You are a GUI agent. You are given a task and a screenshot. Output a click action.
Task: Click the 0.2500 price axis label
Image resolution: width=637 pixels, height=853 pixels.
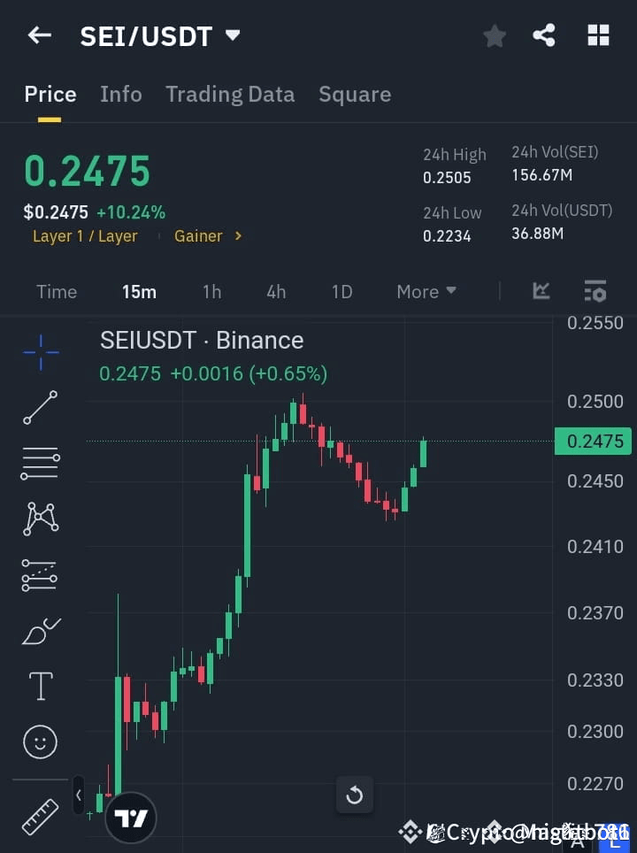(x=595, y=402)
